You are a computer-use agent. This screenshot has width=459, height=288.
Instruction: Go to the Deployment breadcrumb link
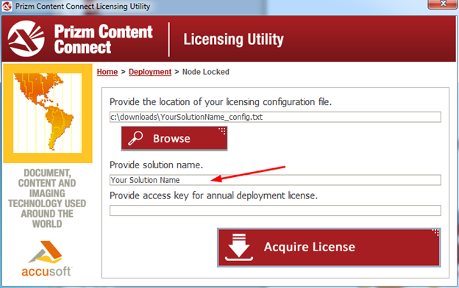(x=150, y=72)
